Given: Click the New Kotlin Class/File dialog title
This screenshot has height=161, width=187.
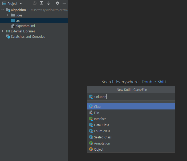Looking at the screenshot, I should [132, 90].
